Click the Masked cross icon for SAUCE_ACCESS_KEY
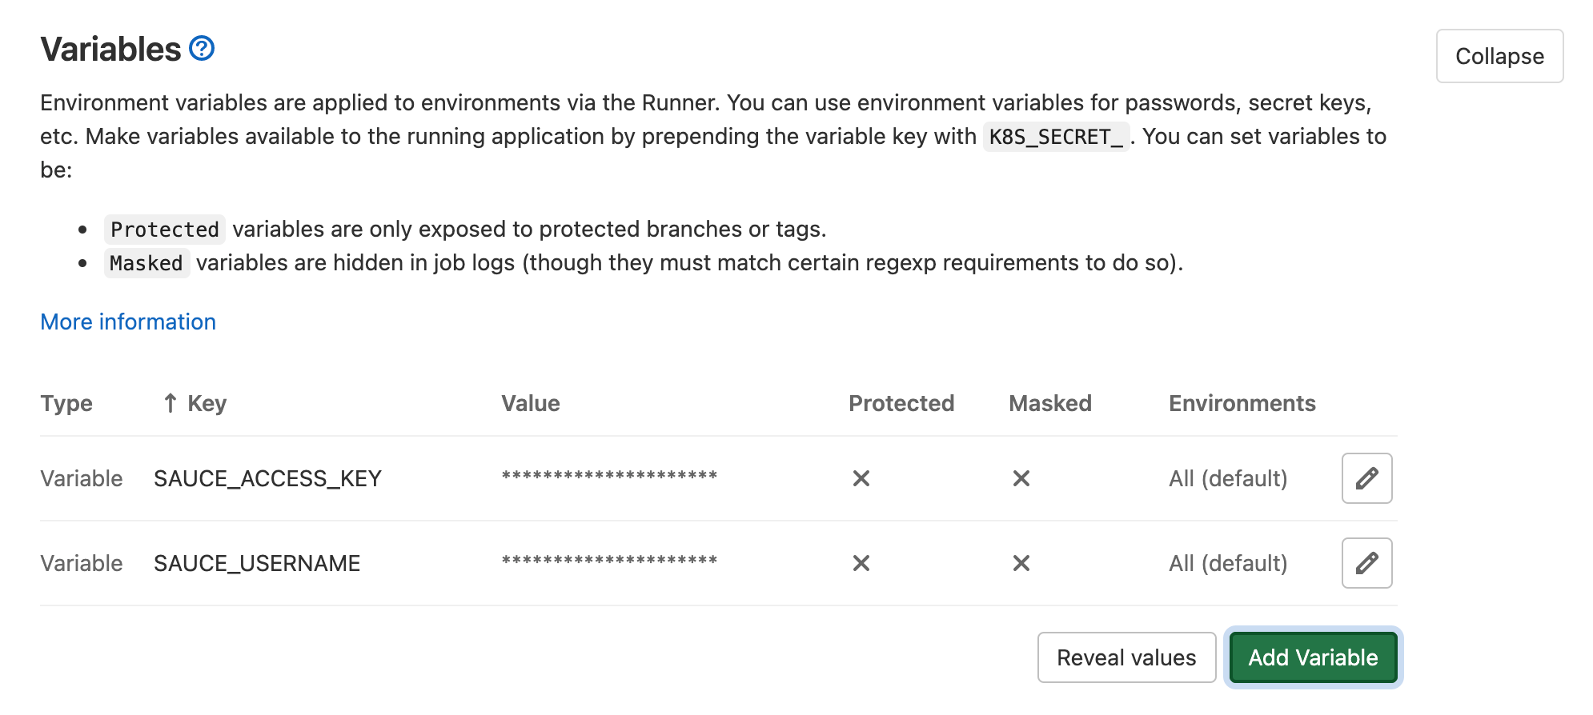This screenshot has width=1593, height=715. click(1021, 477)
